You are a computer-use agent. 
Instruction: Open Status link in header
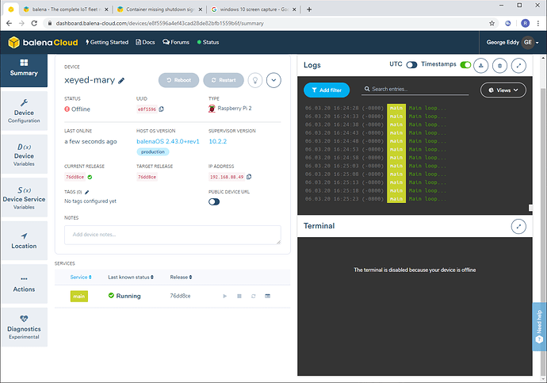pyautogui.click(x=208, y=42)
